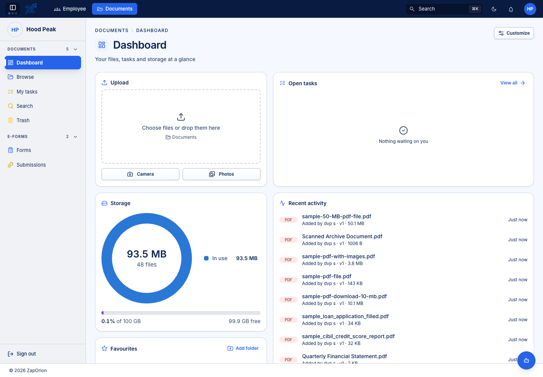Click the Dashboard grid icon beside title
Viewport: 543px width, 377px height.
click(102, 45)
